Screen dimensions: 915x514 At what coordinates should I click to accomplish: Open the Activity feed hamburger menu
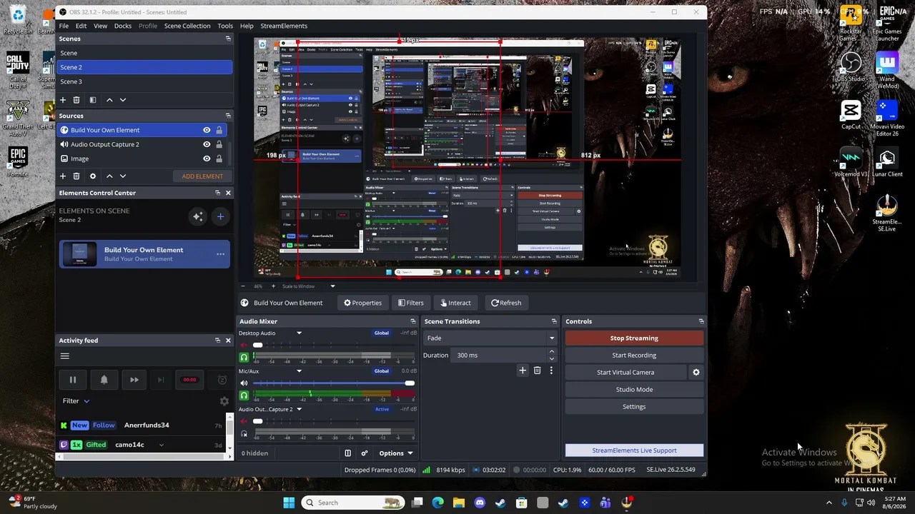[65, 356]
